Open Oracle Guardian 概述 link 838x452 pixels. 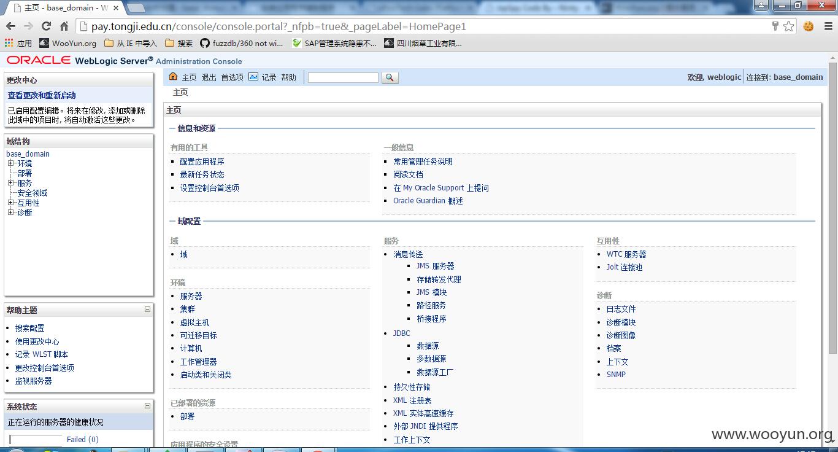click(428, 201)
